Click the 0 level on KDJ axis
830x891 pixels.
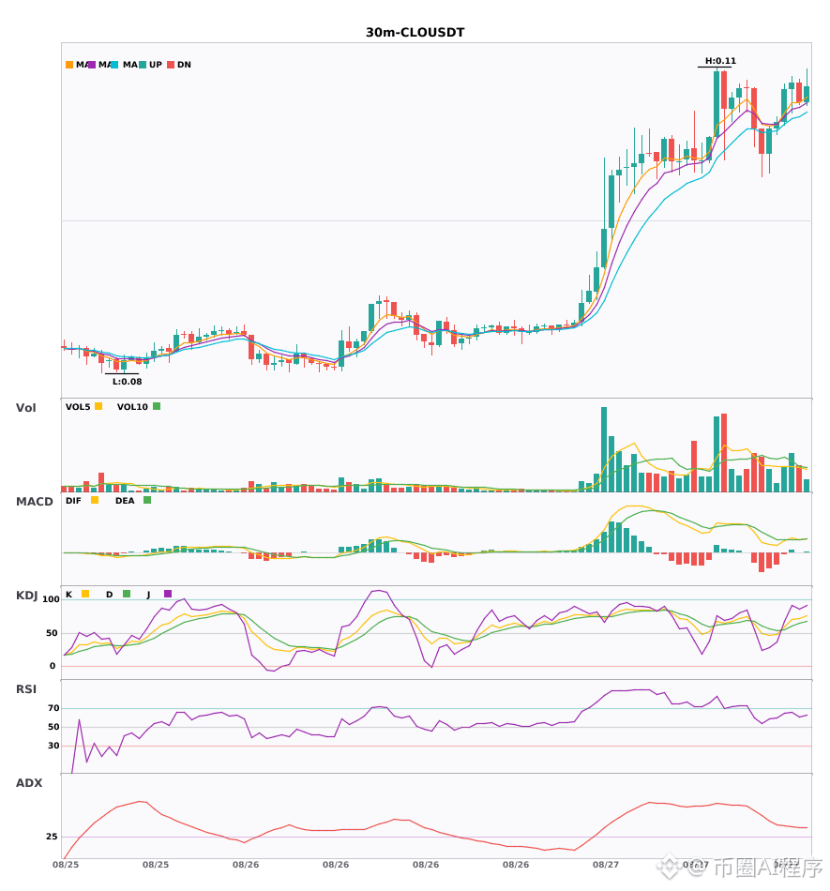(53, 666)
